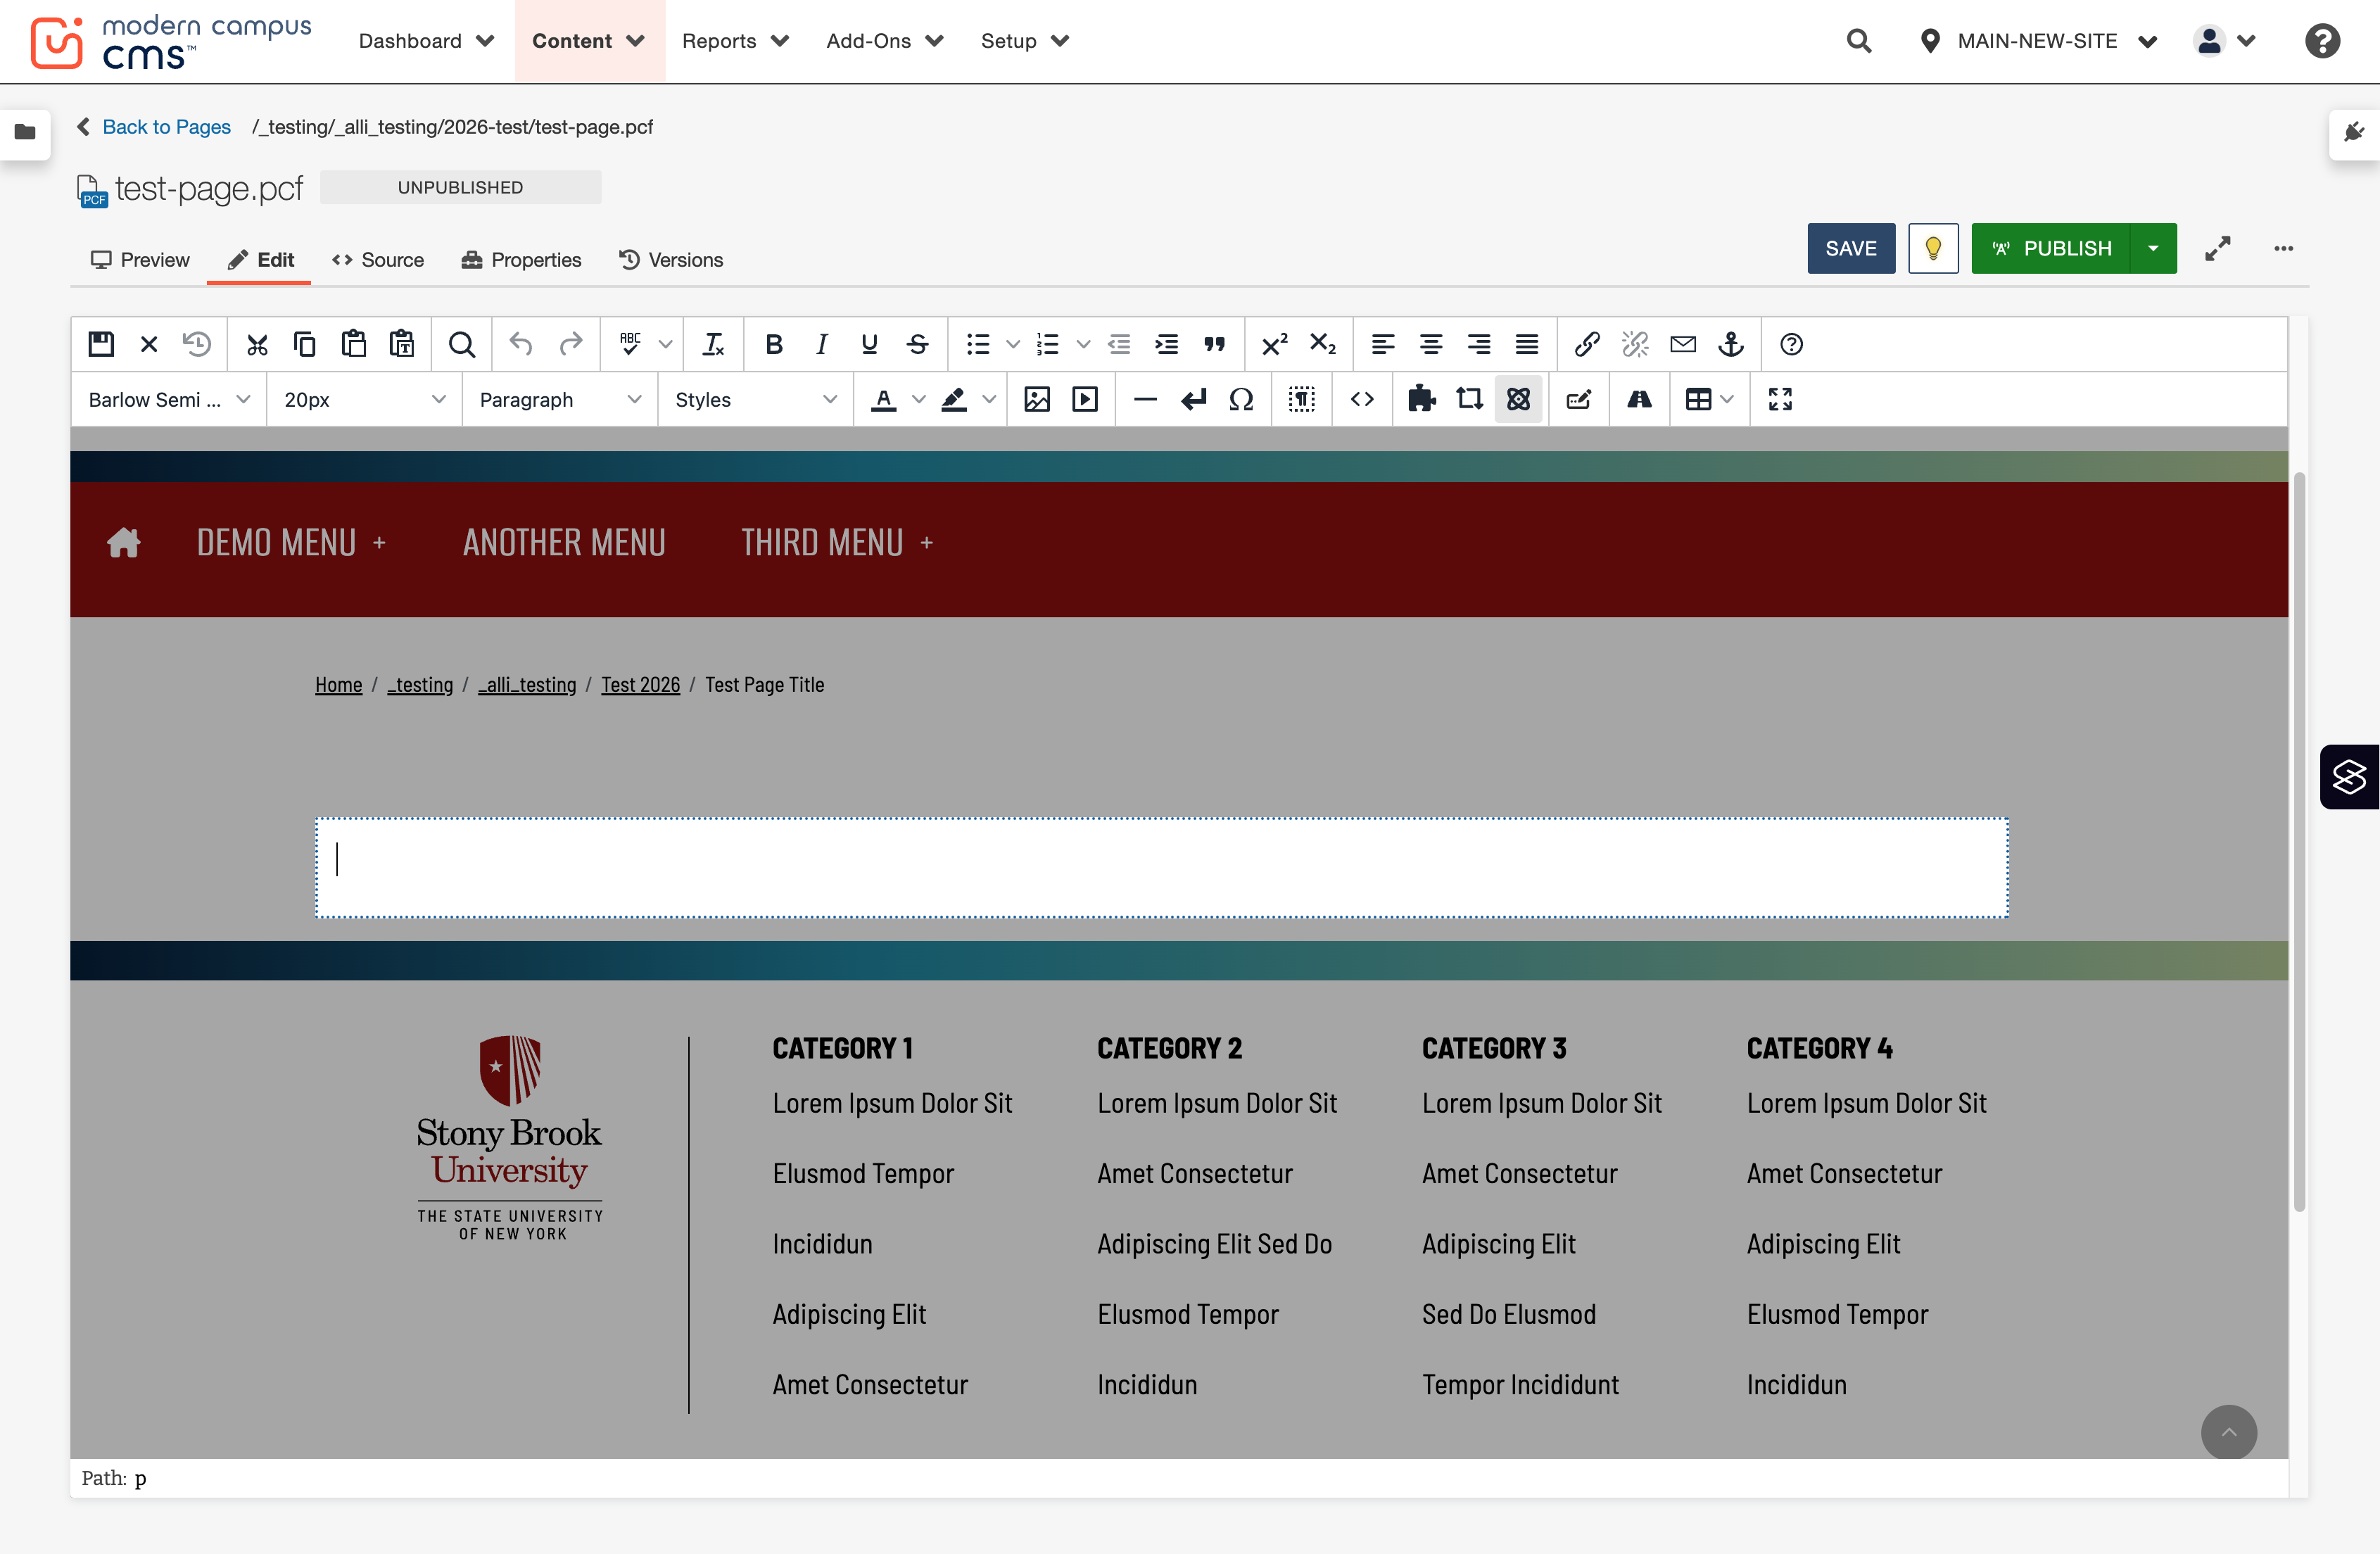Switch to the Source tab

tap(378, 260)
